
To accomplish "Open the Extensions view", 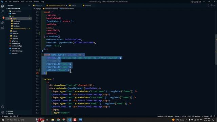I will tap(3, 28).
